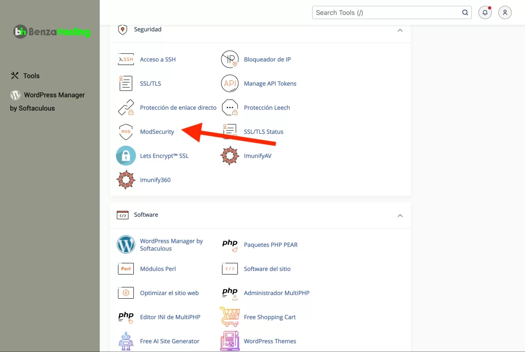Open the SSL/TLS Status link
The width and height of the screenshot is (525, 352).
click(264, 132)
